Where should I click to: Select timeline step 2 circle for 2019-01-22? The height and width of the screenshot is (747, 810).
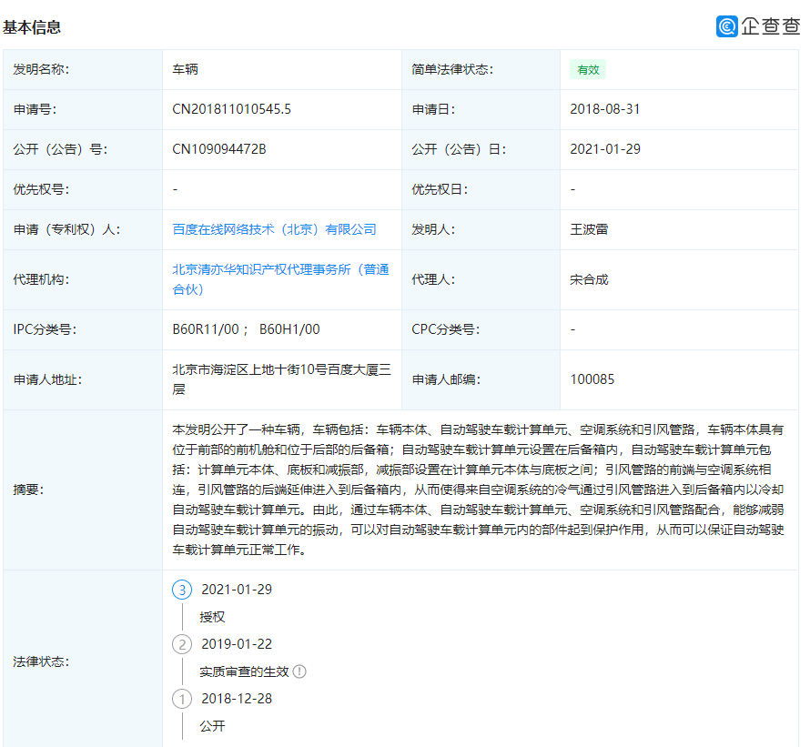182,644
